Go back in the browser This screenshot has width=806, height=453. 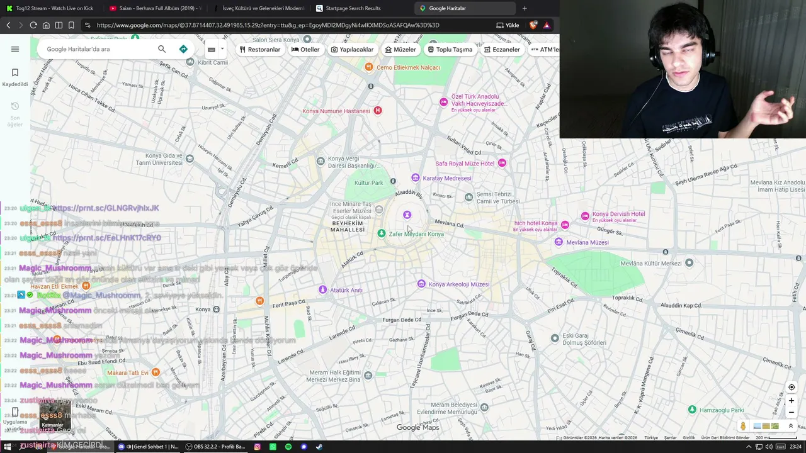[x=8, y=25]
